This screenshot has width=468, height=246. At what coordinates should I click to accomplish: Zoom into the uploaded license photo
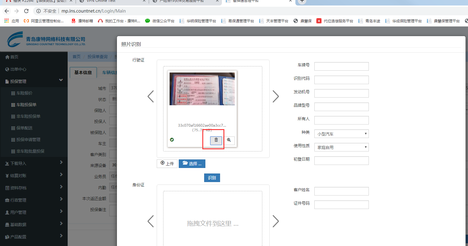click(x=229, y=140)
